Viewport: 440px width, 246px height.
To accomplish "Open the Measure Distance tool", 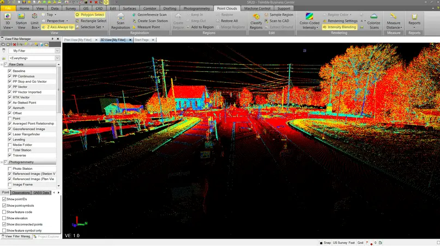I will point(393,21).
